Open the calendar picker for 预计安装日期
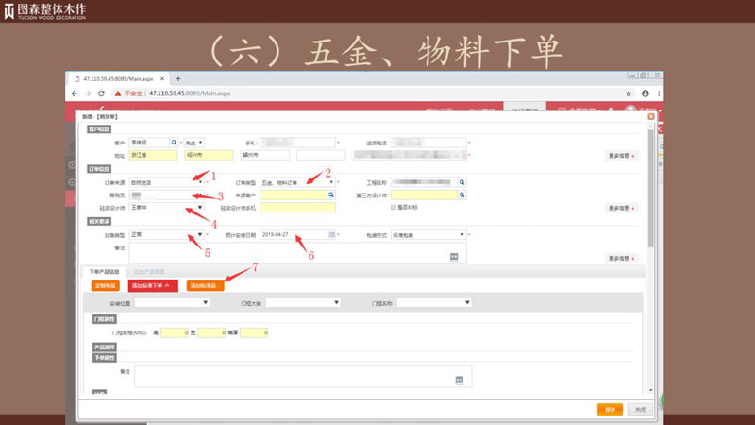Screen dimensions: 755x425 click(x=330, y=234)
